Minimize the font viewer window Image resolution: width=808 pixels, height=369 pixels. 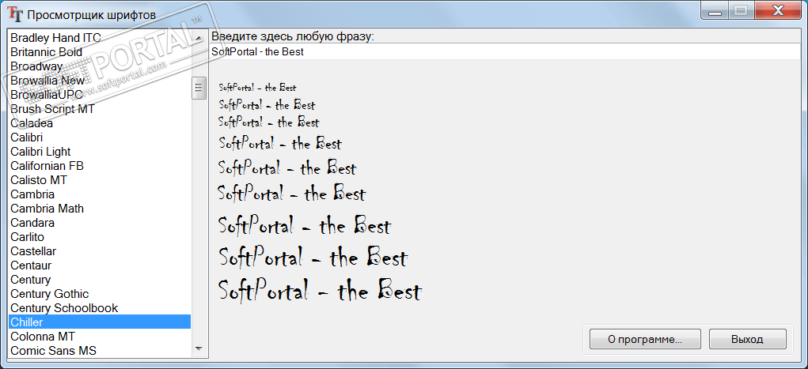715,10
